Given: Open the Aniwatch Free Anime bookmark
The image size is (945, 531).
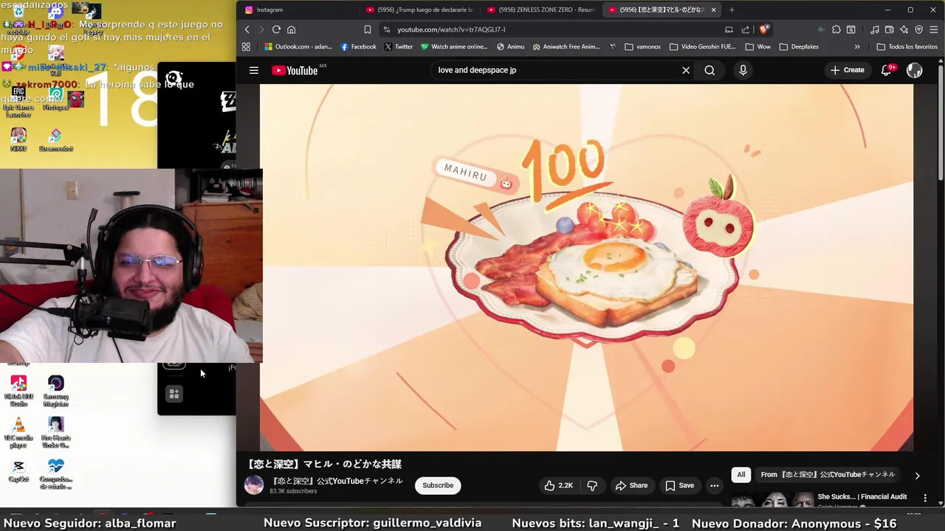Looking at the screenshot, I should click(x=566, y=46).
